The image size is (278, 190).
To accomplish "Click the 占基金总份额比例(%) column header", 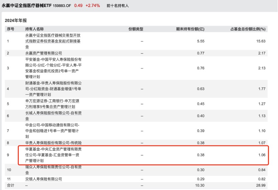I will 248,29.
